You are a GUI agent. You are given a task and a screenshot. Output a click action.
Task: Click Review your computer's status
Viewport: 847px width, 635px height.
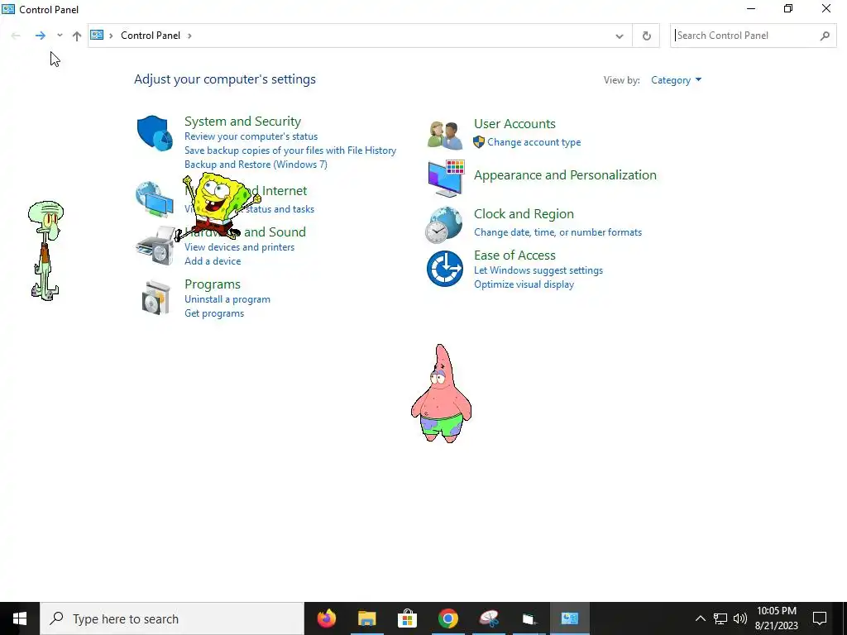click(251, 136)
